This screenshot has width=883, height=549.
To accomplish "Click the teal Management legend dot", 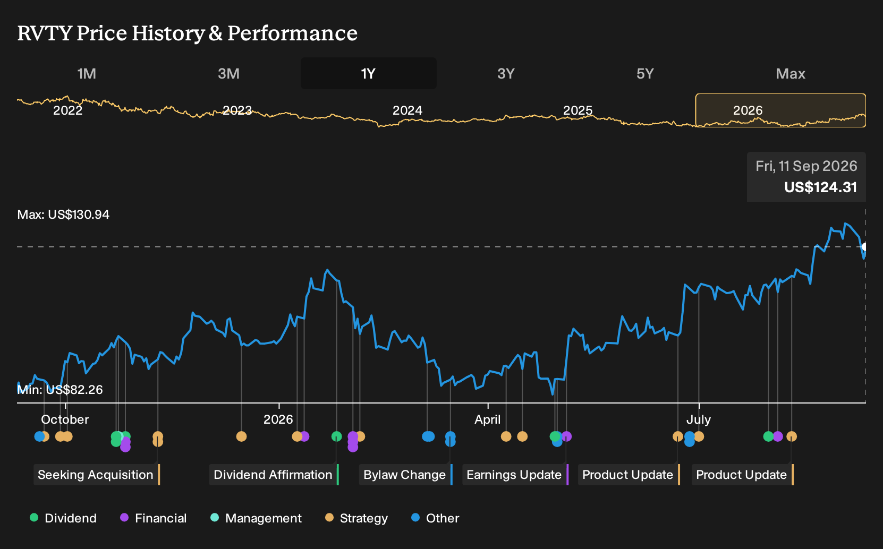I will (215, 517).
